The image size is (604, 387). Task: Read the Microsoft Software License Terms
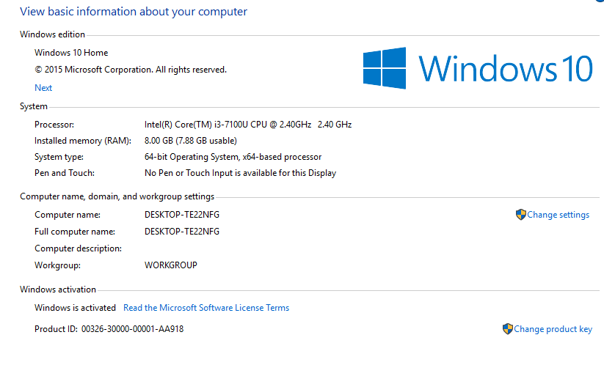click(x=206, y=308)
